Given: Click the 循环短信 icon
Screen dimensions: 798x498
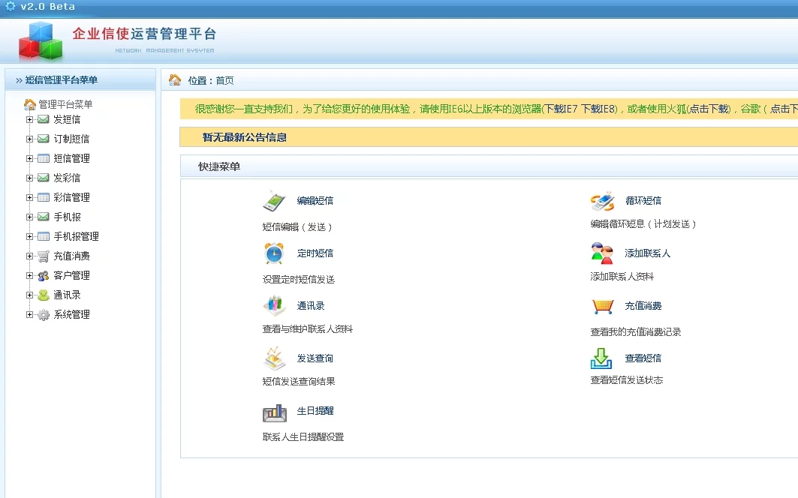Looking at the screenshot, I should 602,201.
